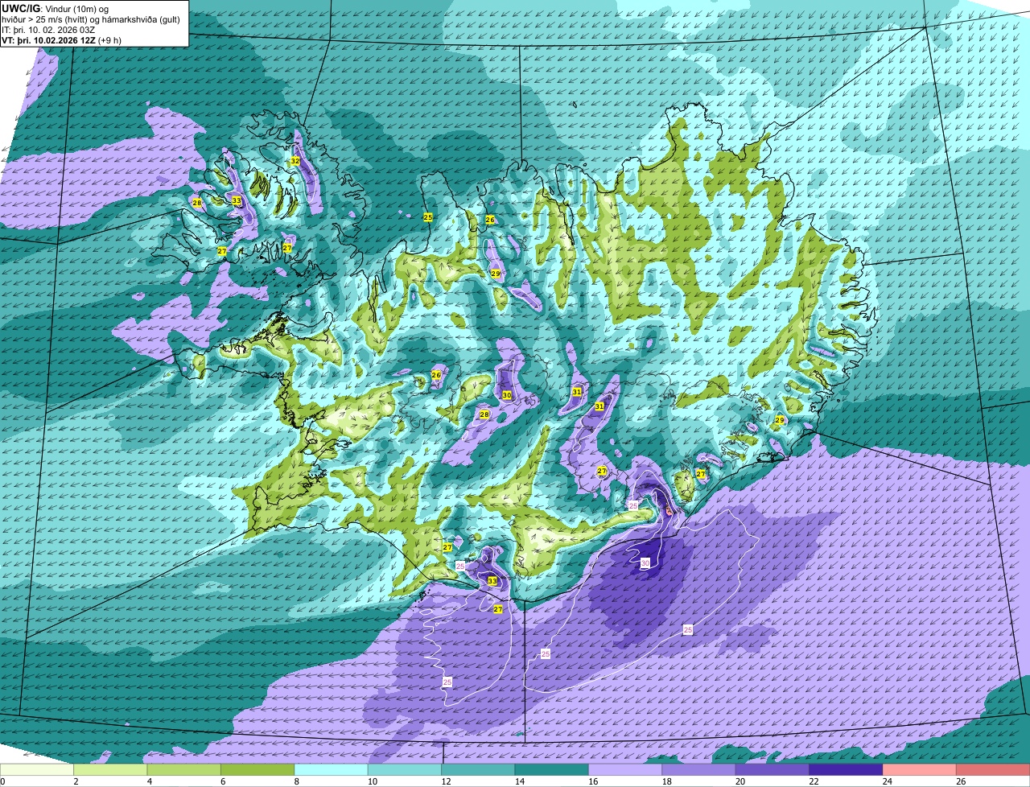Click the yellow "33" gust label near south coast
The height and width of the screenshot is (787, 1030).
point(492,580)
